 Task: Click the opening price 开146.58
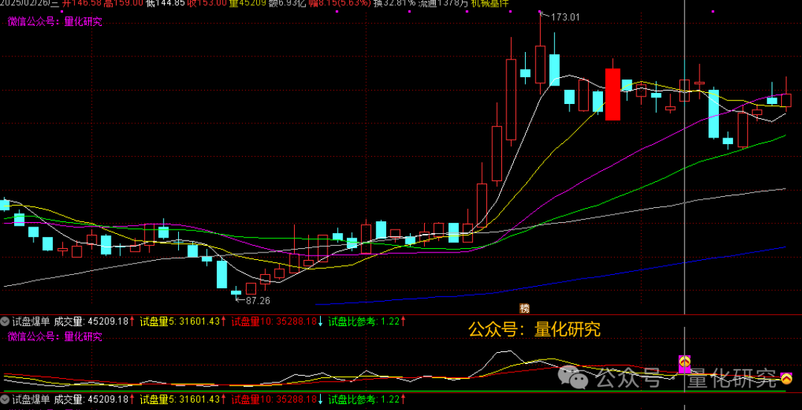point(82,3)
